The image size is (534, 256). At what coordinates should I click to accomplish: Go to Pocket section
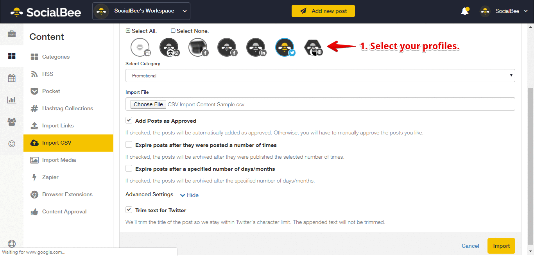click(51, 91)
